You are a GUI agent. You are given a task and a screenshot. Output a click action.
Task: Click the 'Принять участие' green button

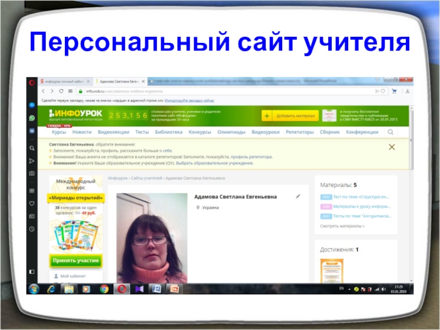point(76,260)
